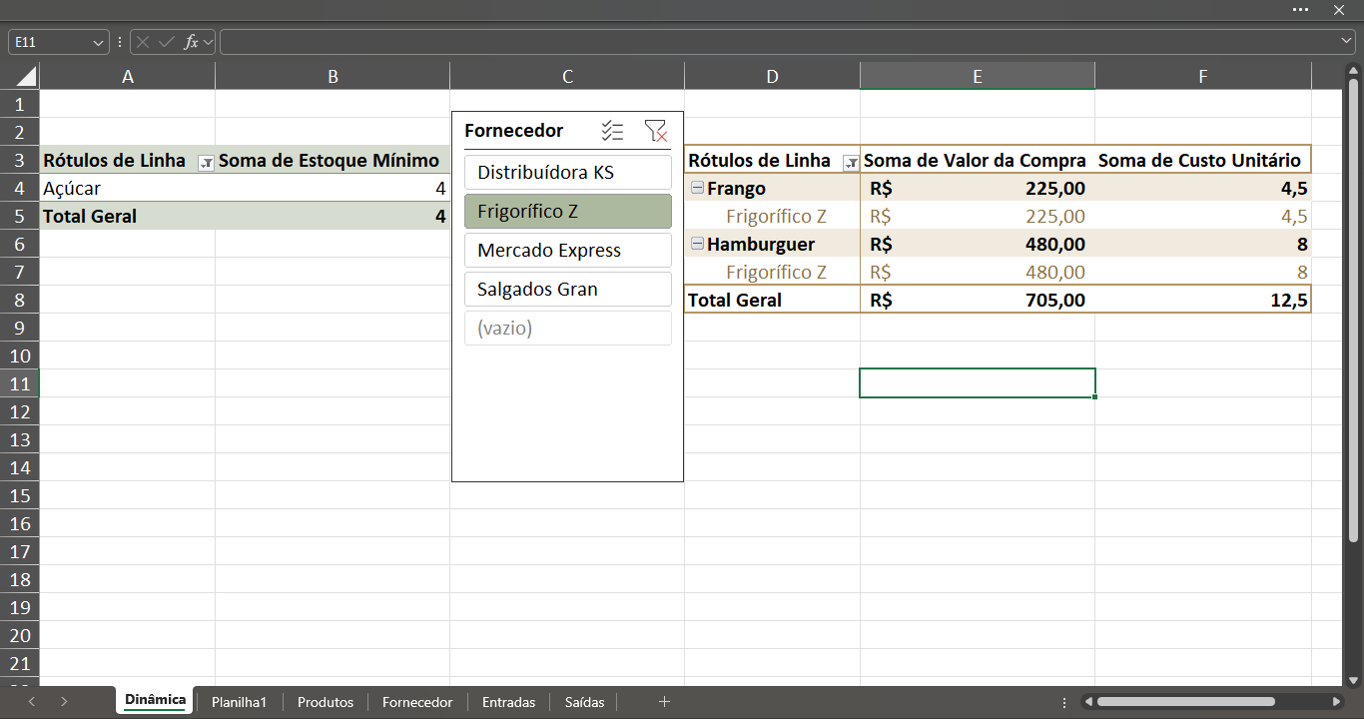Click the horizontal scrollbar thumb
The height and width of the screenshot is (719, 1364).
pos(1185,702)
